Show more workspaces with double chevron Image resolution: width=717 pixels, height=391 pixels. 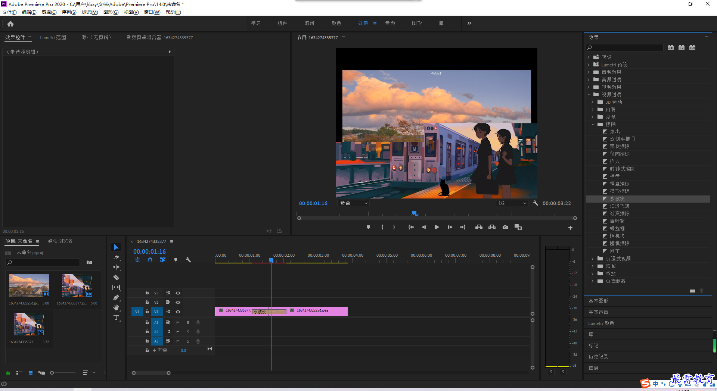469,23
